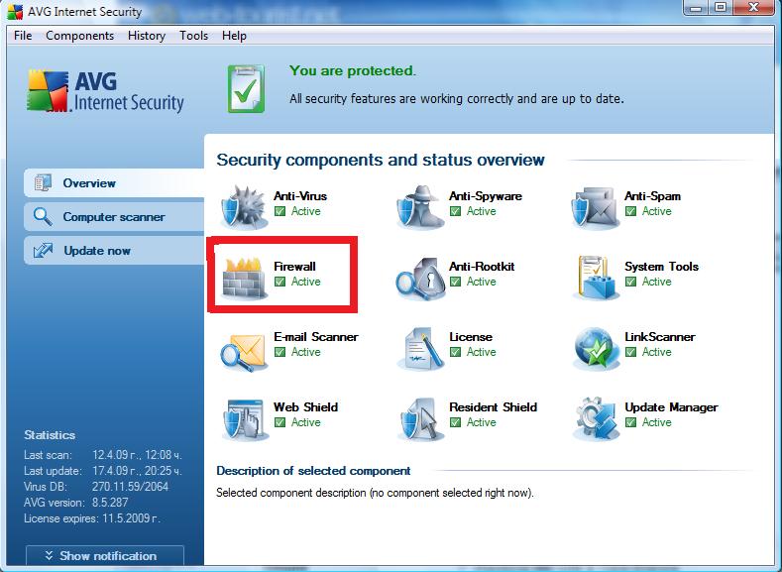782x572 pixels.
Task: Open the E-mail Scanner envelope icon
Action: click(244, 351)
